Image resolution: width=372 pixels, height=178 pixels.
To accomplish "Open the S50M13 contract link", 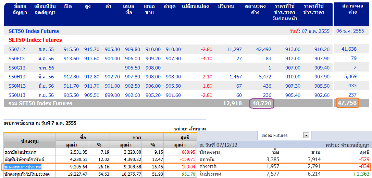I will point(17,86).
